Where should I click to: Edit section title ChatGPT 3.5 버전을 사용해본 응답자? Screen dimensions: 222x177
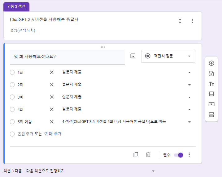pyautogui.click(x=44, y=19)
